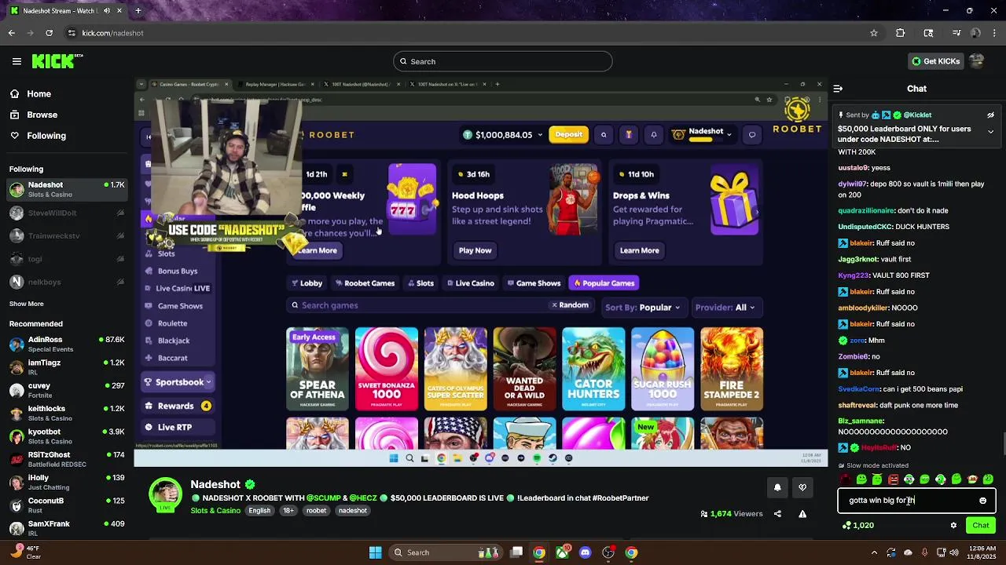Pick the red angry face emote
The width and height of the screenshot is (1006, 565).
[893, 479]
